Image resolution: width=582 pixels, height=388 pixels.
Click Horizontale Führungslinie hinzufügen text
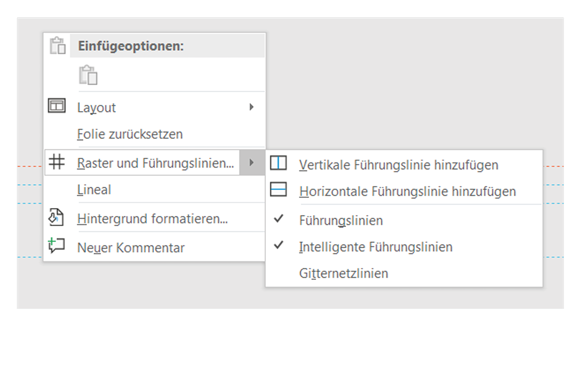tap(407, 192)
